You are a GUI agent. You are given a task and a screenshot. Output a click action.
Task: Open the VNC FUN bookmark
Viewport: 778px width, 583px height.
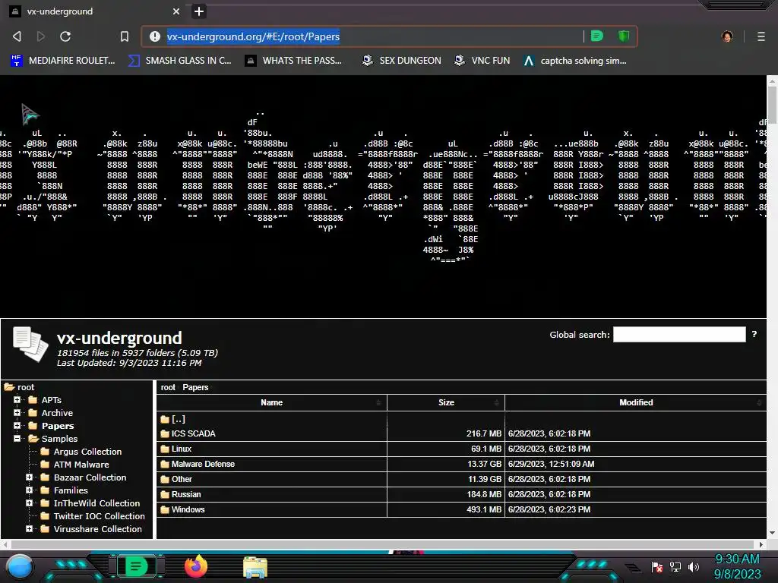click(482, 61)
